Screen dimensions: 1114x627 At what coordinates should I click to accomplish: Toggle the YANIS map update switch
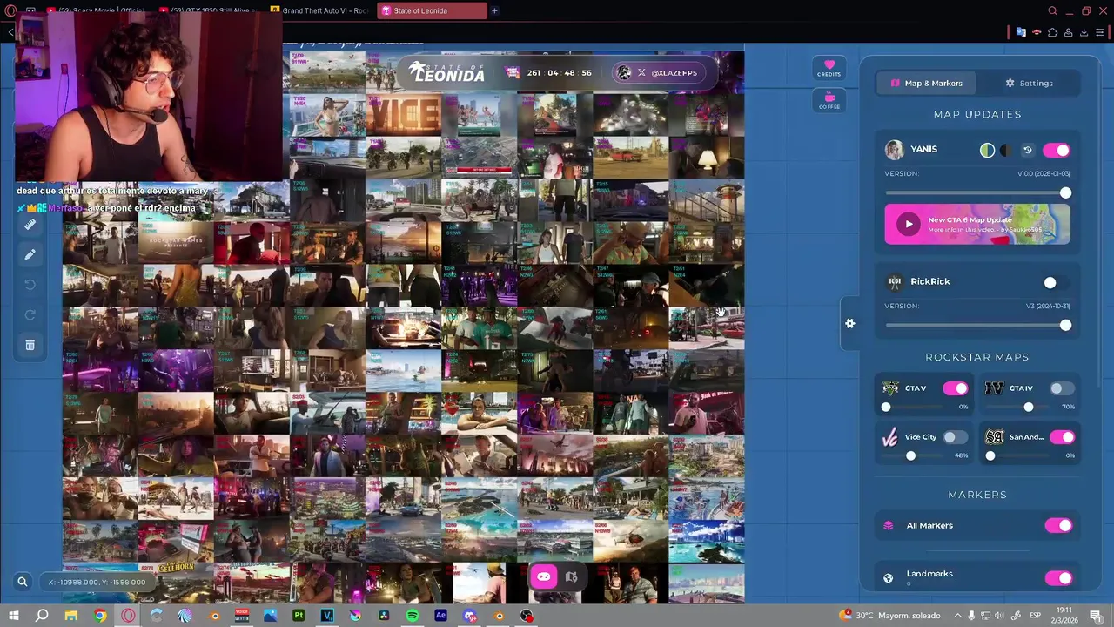1057,151
